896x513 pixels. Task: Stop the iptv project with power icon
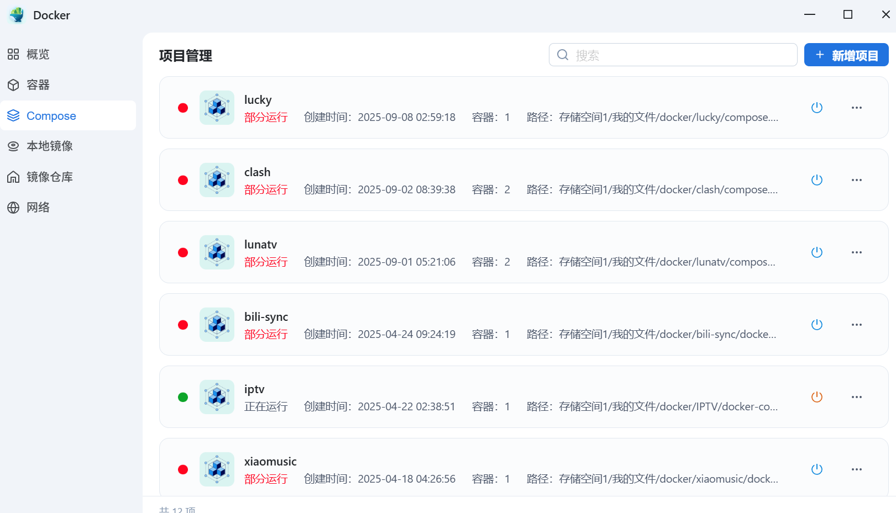pos(817,397)
